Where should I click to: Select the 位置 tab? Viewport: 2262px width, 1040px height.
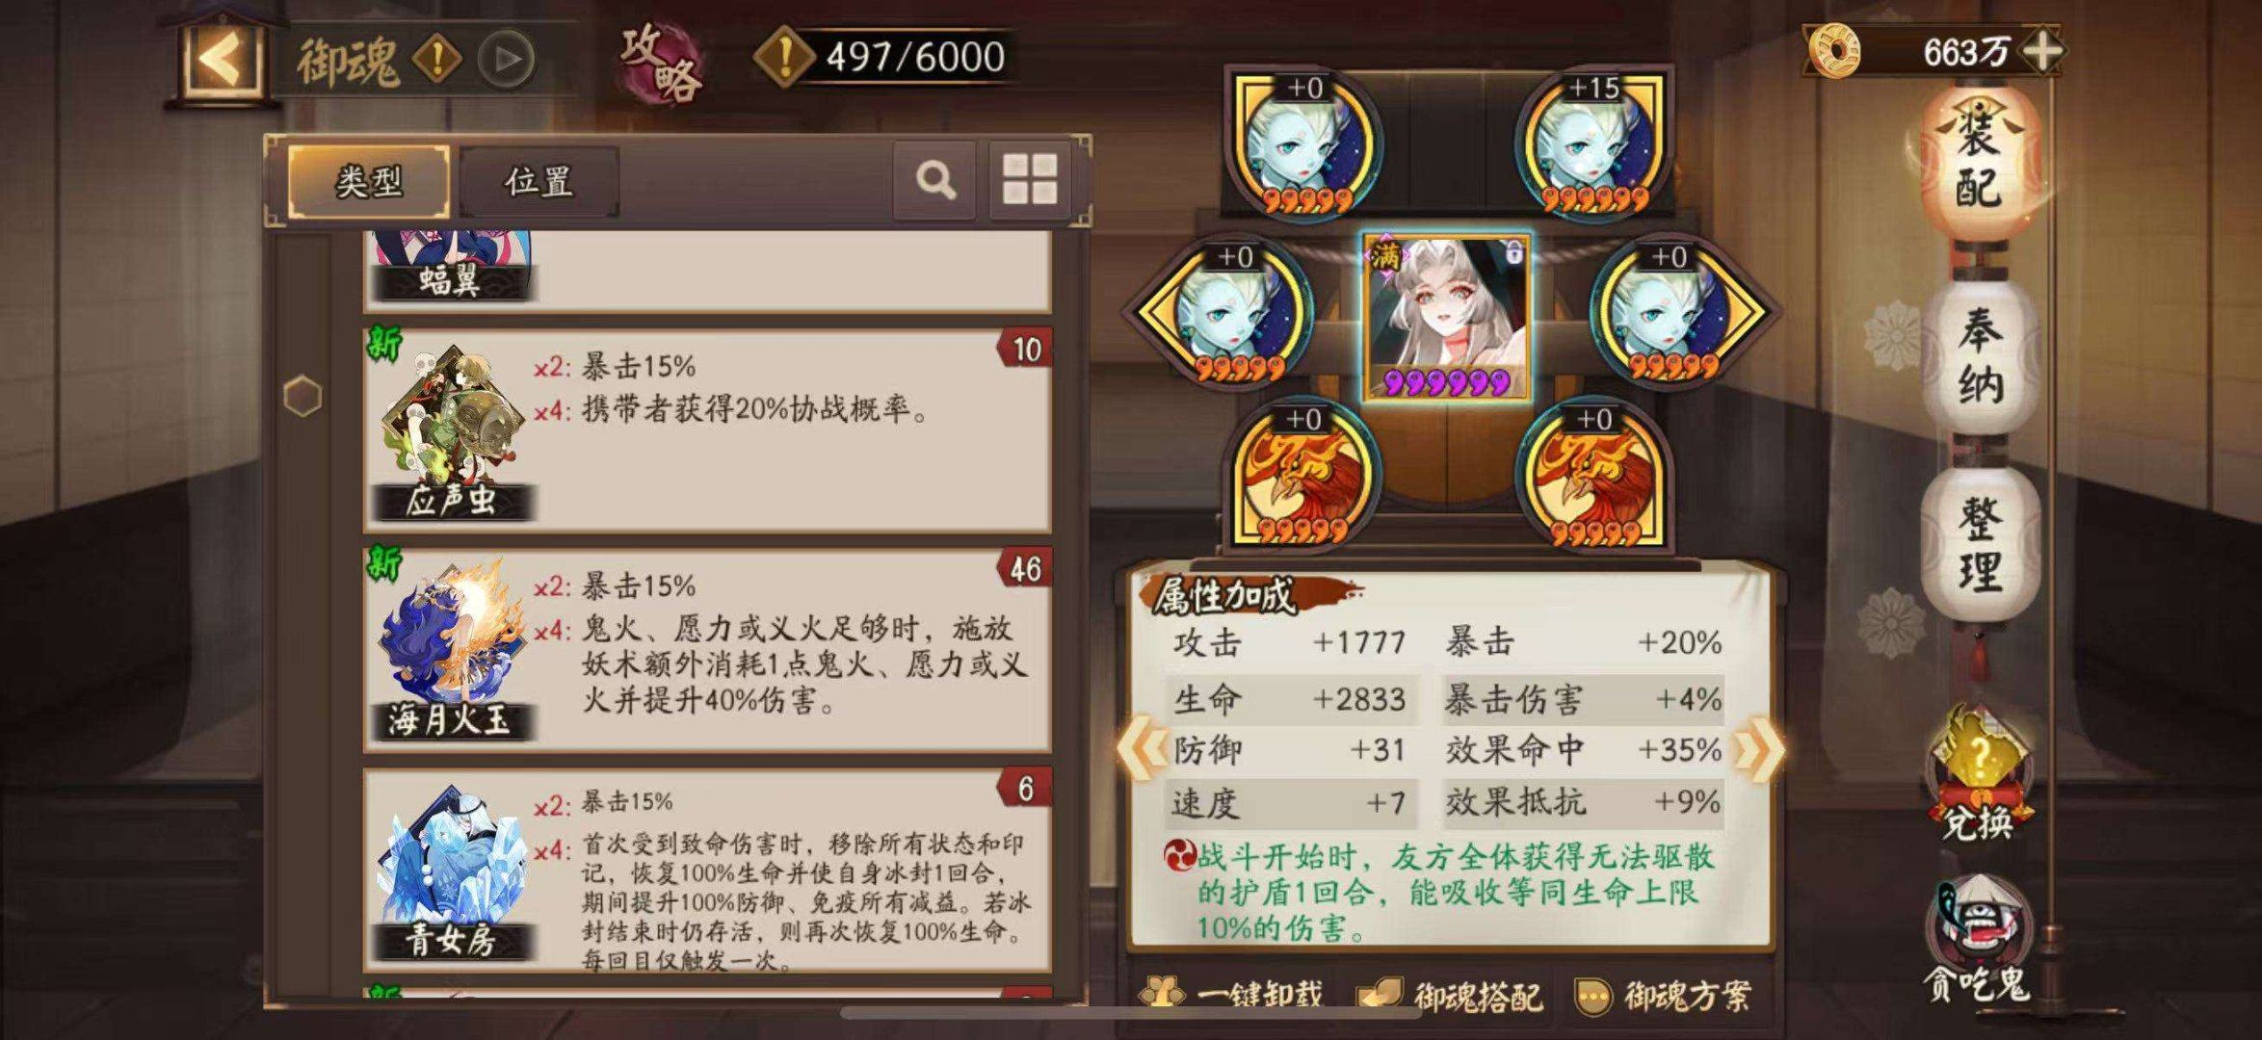pos(539,181)
